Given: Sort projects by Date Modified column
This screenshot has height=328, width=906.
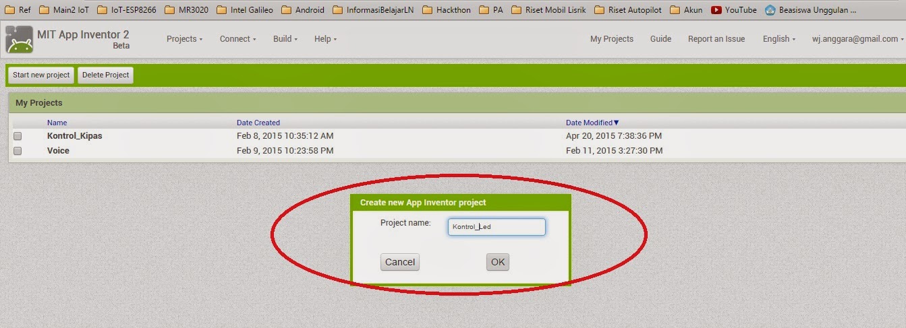Looking at the screenshot, I should point(592,123).
